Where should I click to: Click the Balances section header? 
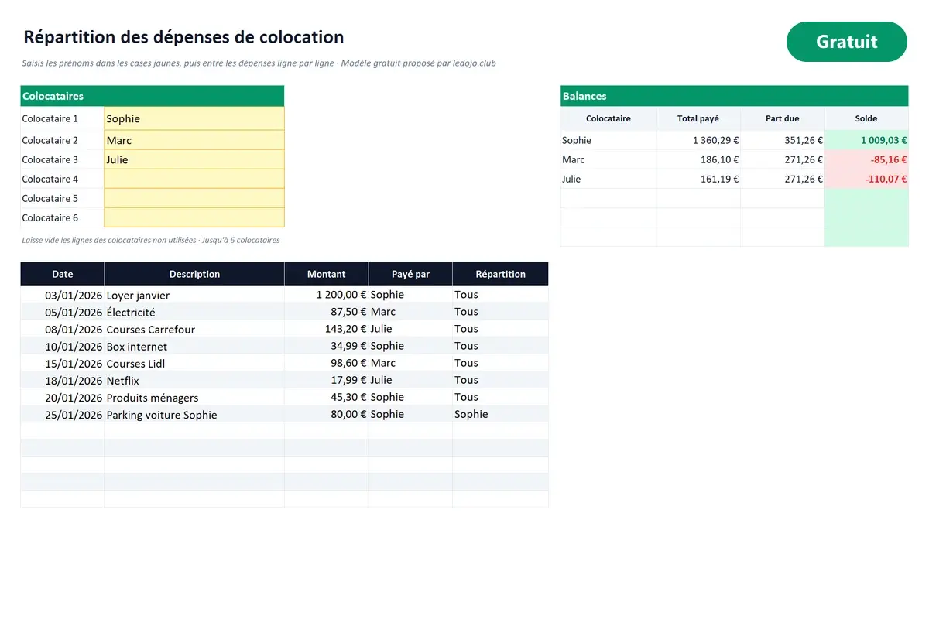pyautogui.click(x=734, y=96)
